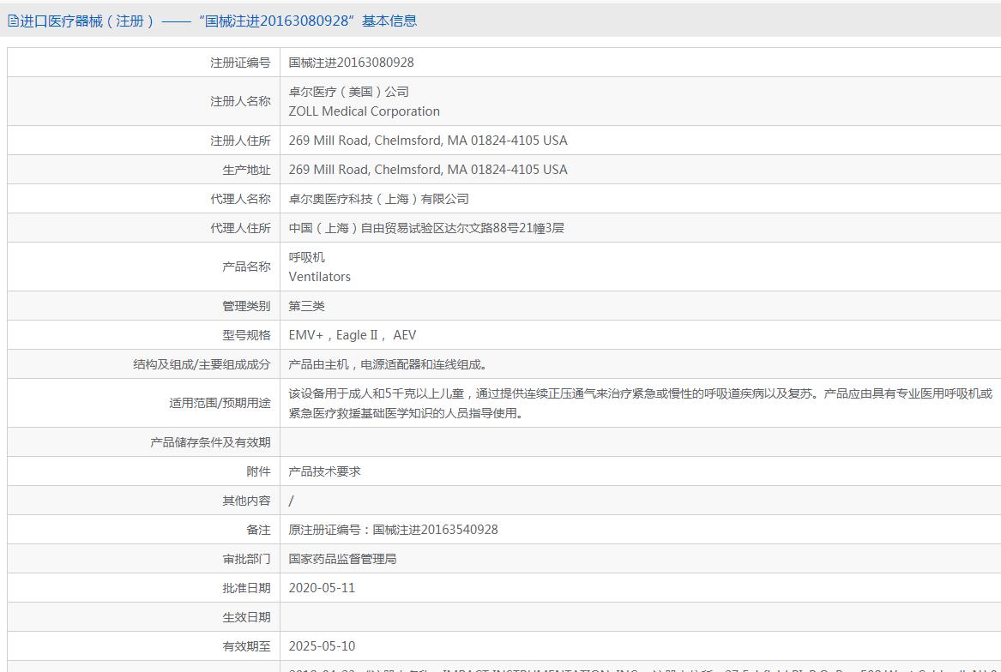
Task: Click the agent address in 上海自由贸易试验区
Action: [426, 229]
